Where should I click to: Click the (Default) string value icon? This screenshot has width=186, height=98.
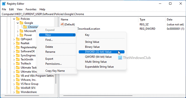pos(62,24)
